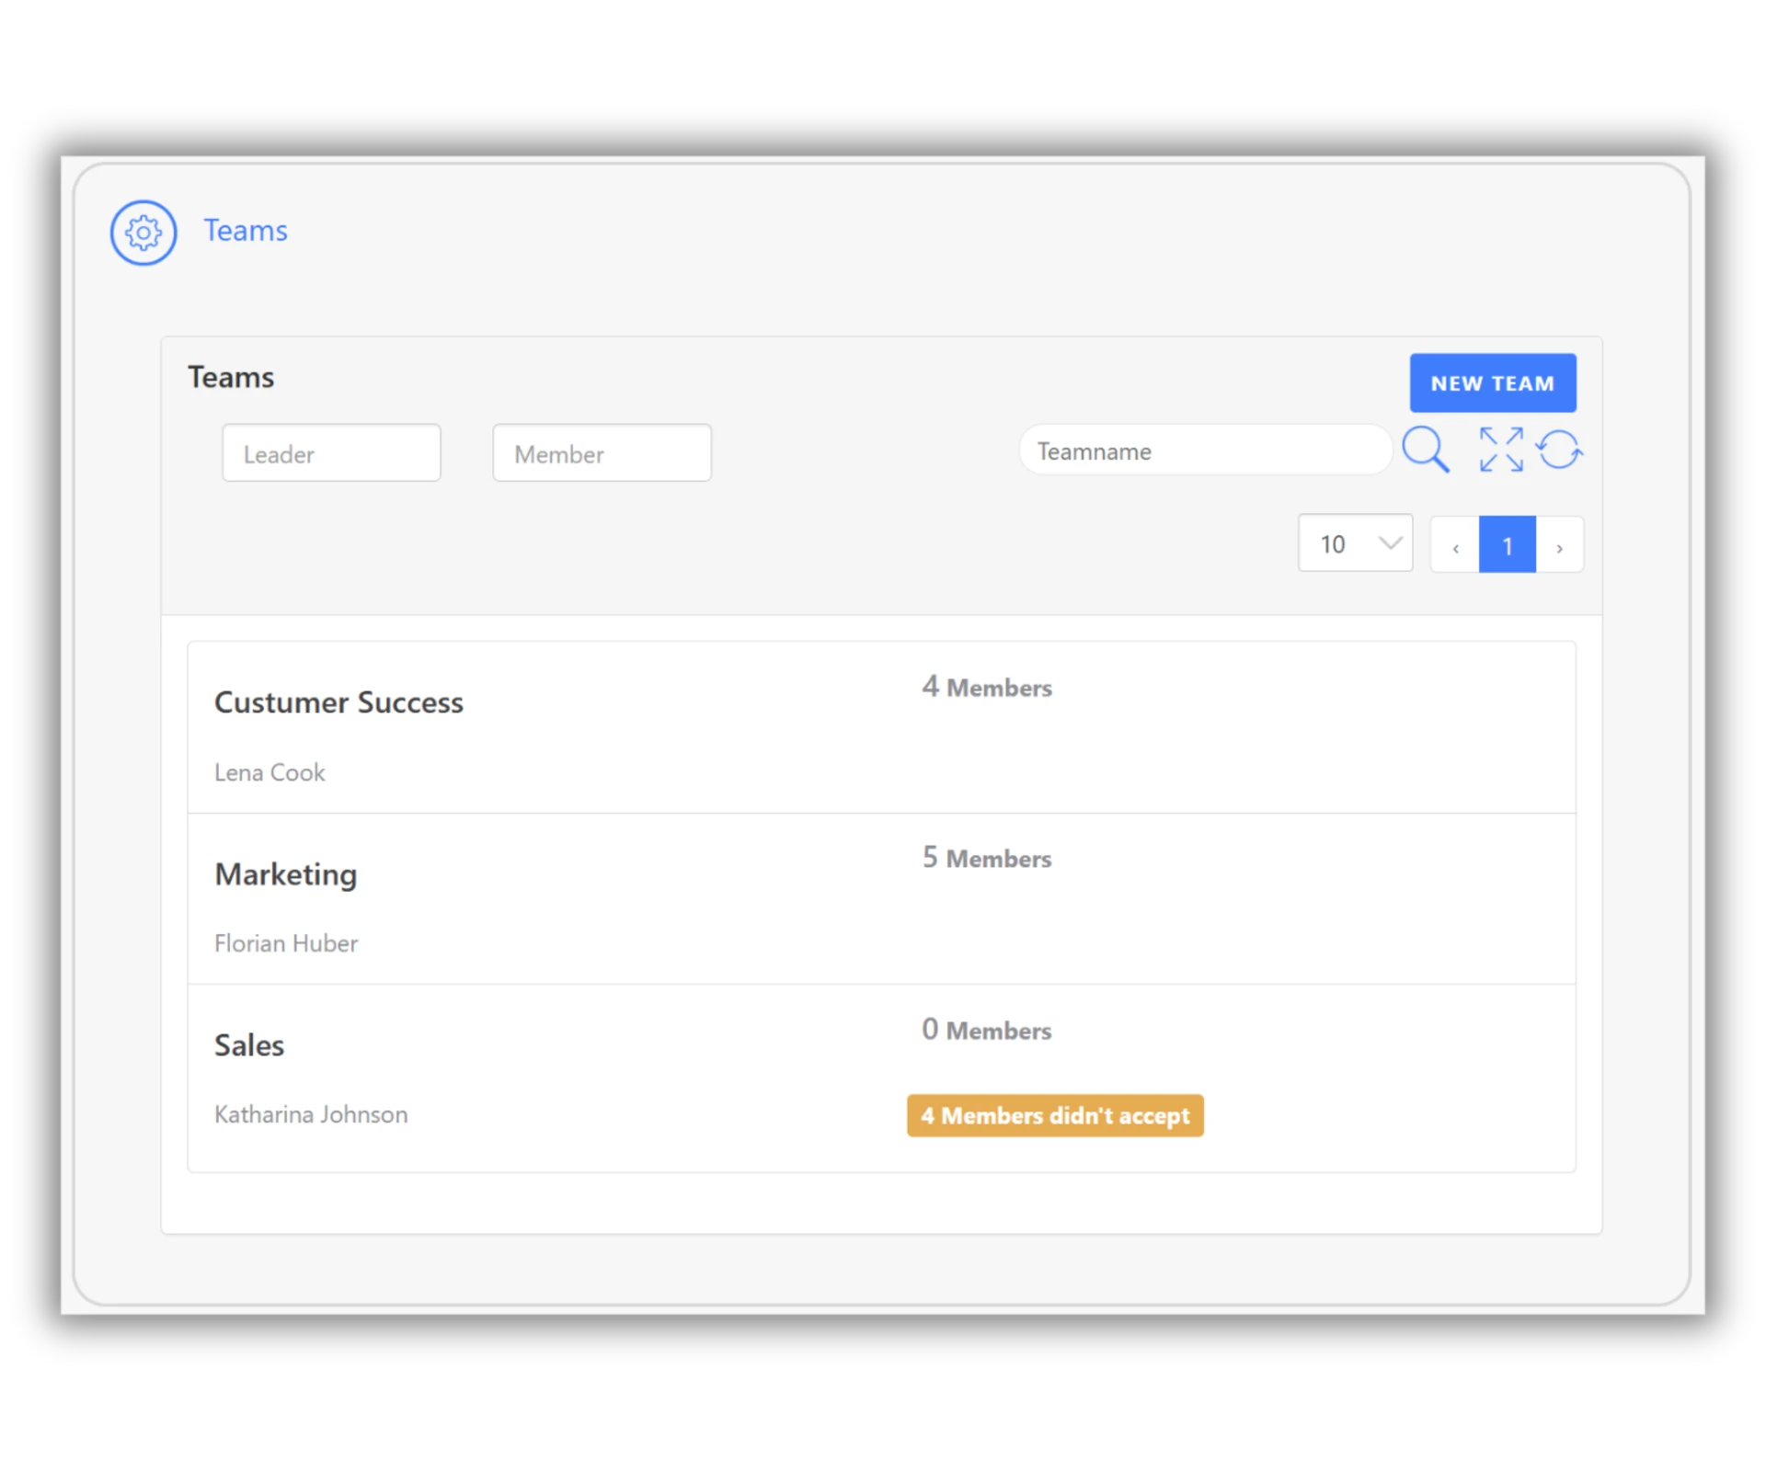Click the 5 Members count label

tap(987, 858)
